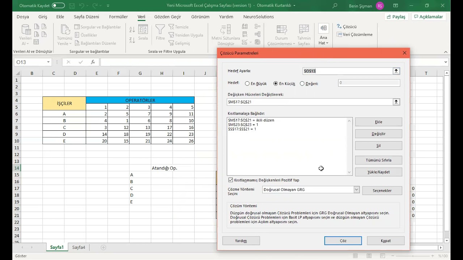The image size is (463, 260).
Task: Expand the formula bar chevron
Action: (x=446, y=62)
